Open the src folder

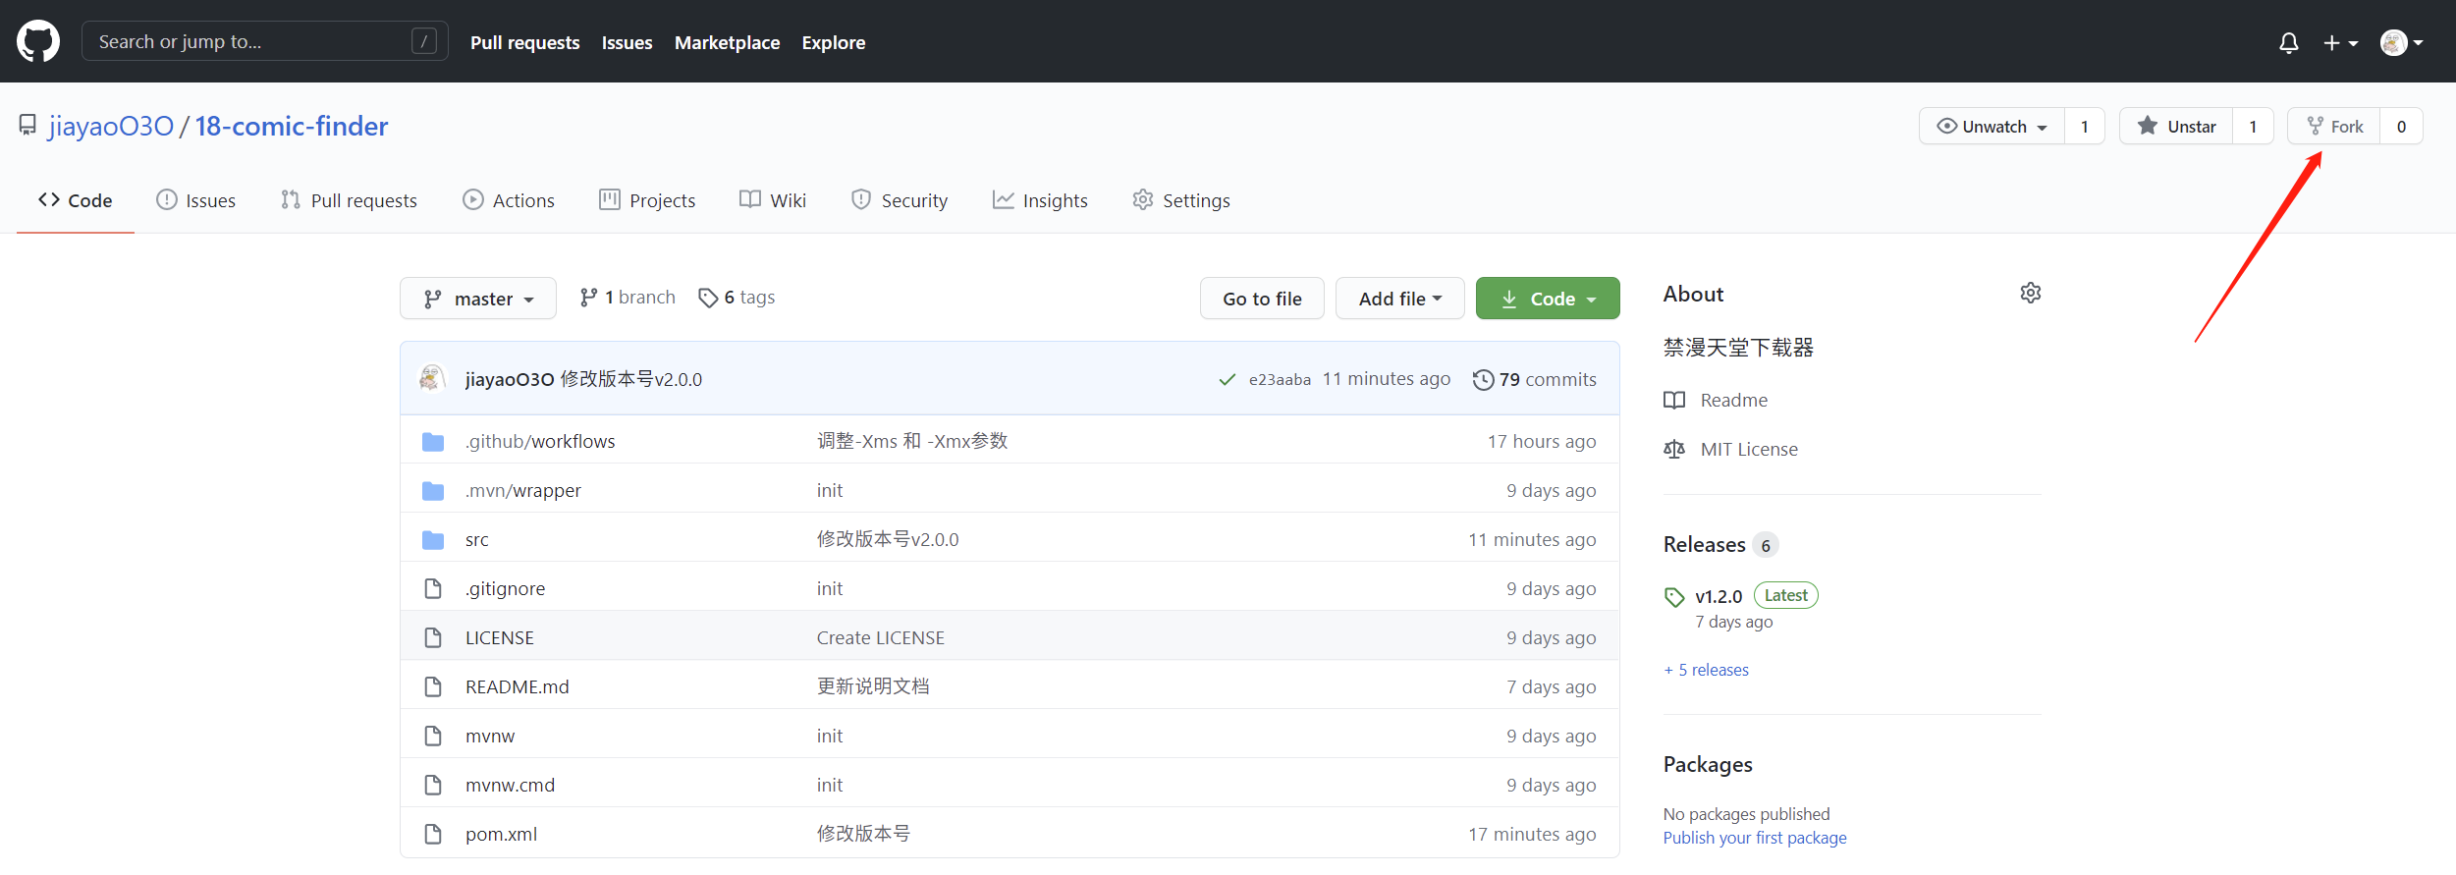coord(477,539)
